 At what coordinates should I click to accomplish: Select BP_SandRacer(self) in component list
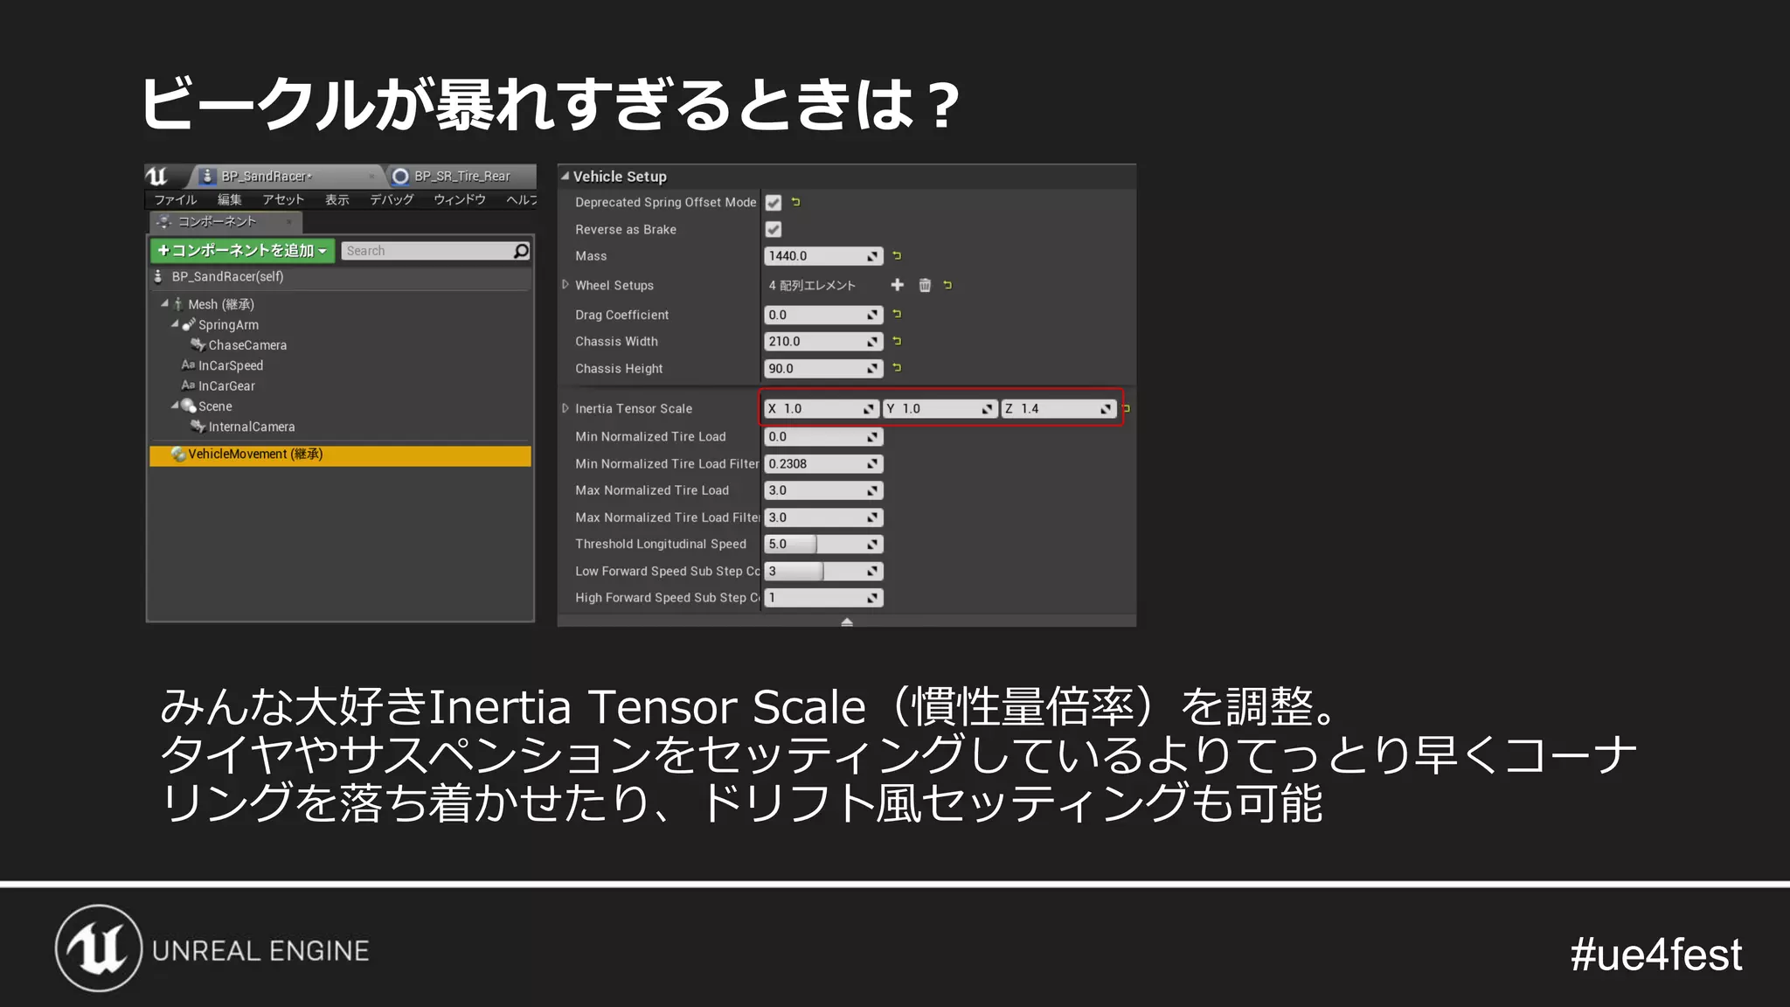(x=340, y=277)
